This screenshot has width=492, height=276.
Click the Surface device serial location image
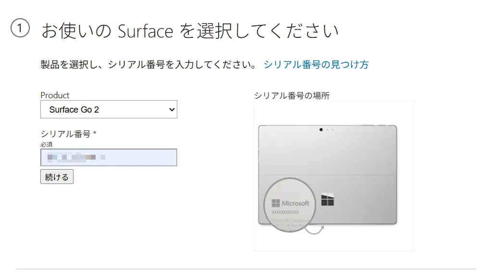[334, 175]
